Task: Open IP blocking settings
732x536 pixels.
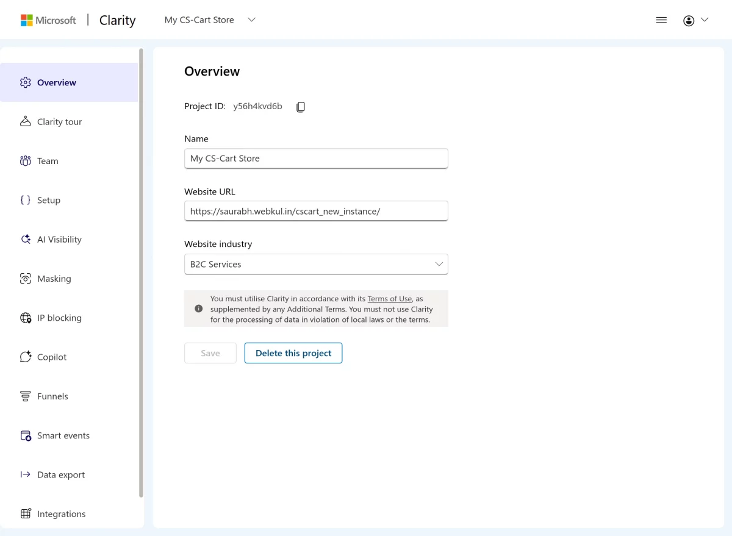Action: pyautogui.click(x=69, y=318)
